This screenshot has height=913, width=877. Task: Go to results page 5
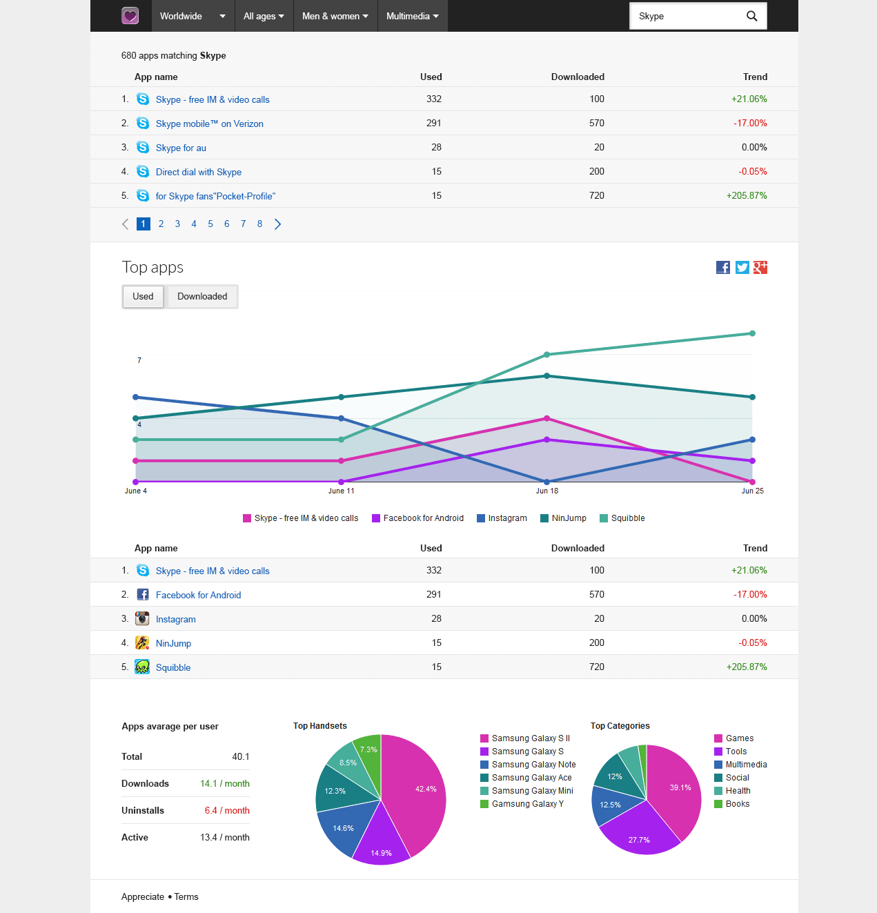tap(210, 224)
